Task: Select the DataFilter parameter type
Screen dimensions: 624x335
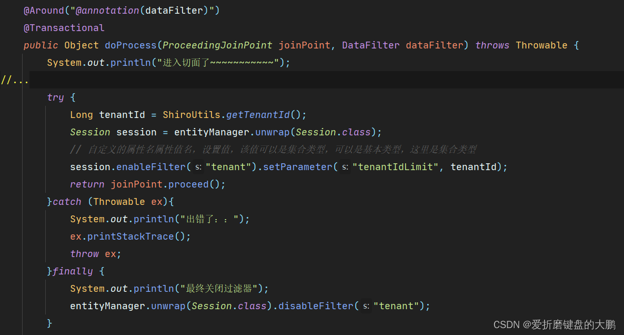Action: tap(371, 45)
